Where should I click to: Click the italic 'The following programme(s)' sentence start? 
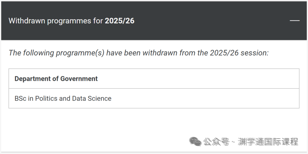point(56,53)
